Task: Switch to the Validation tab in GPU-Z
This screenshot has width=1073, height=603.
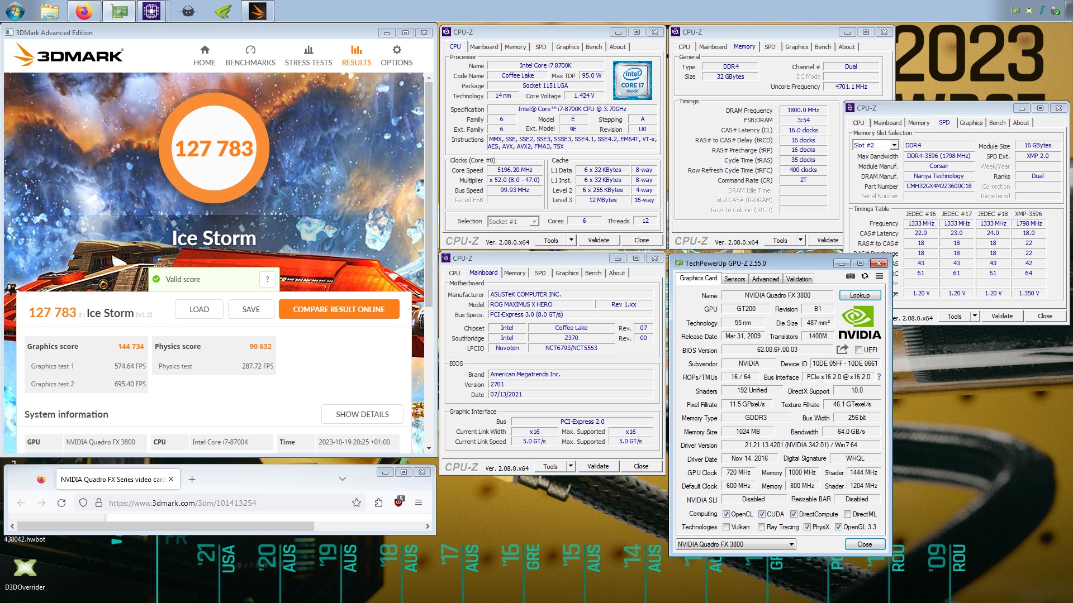Action: coord(799,279)
